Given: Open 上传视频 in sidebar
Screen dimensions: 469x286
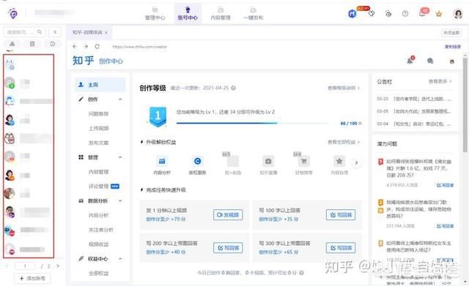Looking at the screenshot, I should (98, 129).
